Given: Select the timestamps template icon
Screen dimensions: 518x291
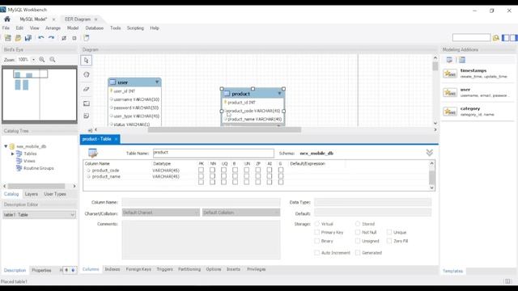Looking at the screenshot, I should [450, 74].
